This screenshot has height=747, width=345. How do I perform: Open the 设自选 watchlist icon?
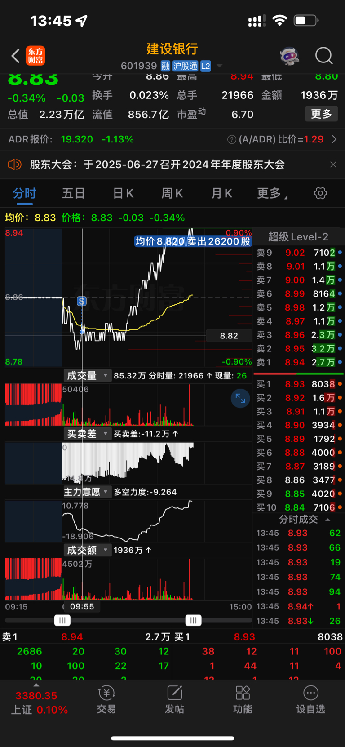coord(310,700)
